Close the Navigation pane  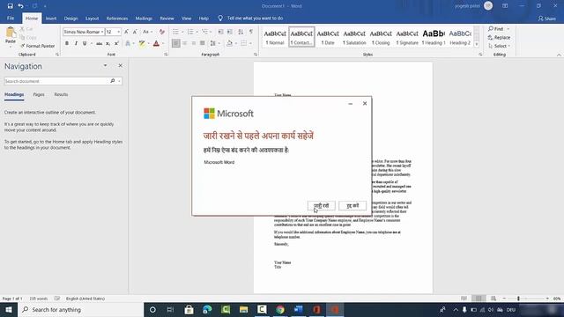tap(120, 66)
